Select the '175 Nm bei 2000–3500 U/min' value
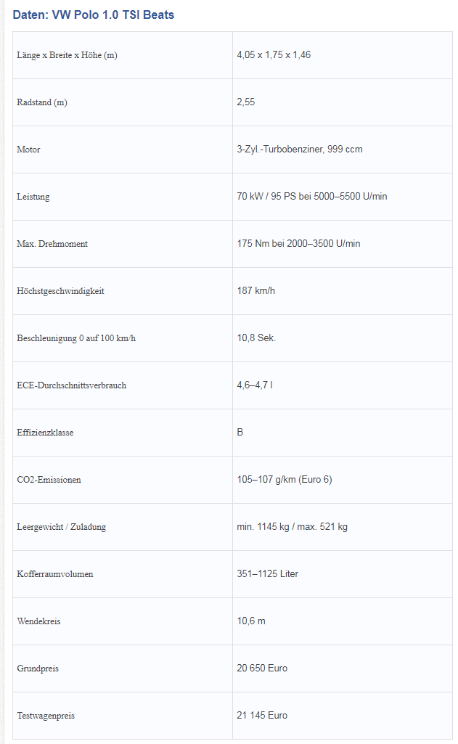 click(298, 244)
